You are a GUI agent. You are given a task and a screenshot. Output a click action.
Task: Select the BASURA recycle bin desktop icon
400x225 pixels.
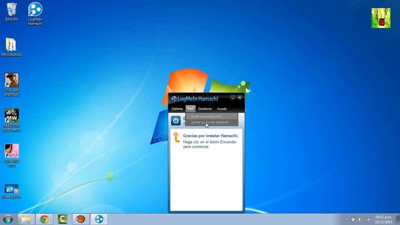tap(11, 12)
